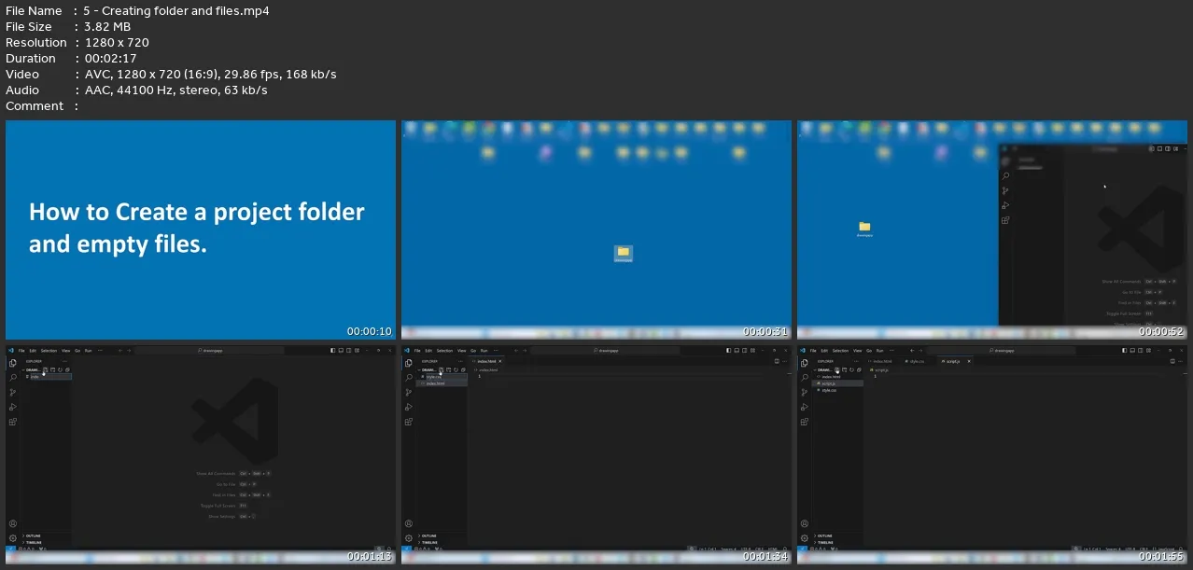Click New File icon in 00:01:13 frame
The width and height of the screenshot is (1193, 570).
[x=45, y=369]
